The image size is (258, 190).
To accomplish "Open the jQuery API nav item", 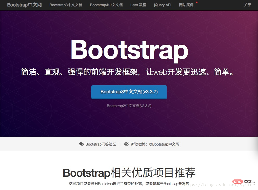I will (162, 5).
